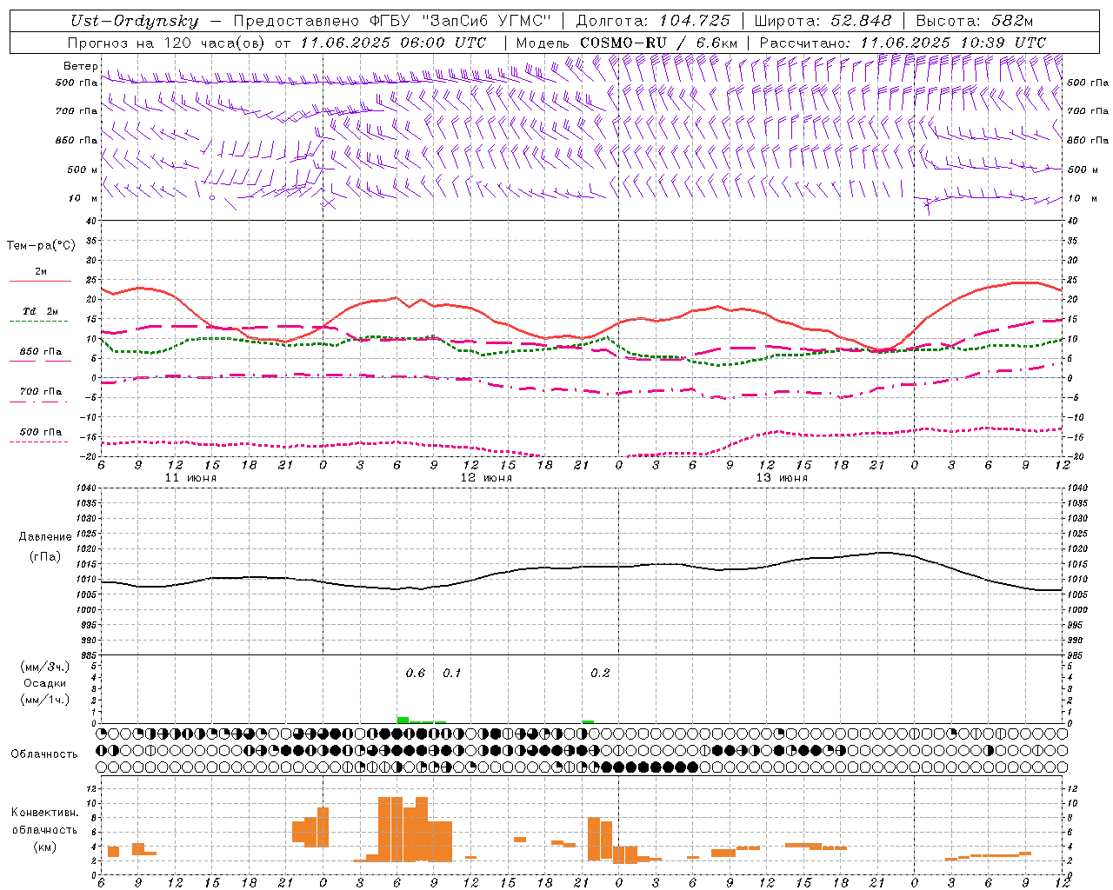Click the forecast start time 11.06.2025 06:00 UTC
Image resolution: width=1113 pixels, height=890 pixels.
pos(393,43)
